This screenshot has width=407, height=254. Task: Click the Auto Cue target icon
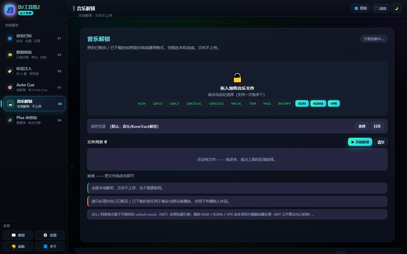pos(10,87)
